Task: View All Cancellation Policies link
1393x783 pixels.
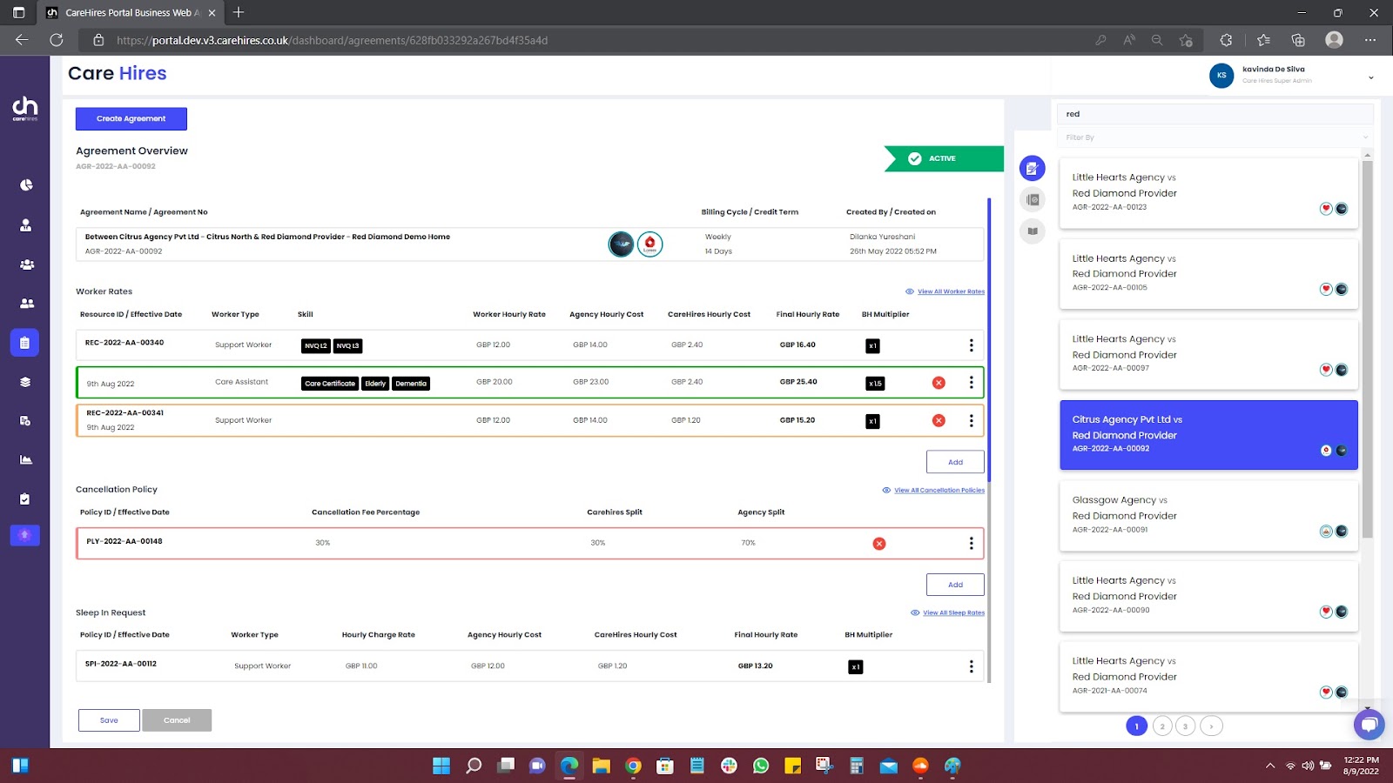Action: 939,490
